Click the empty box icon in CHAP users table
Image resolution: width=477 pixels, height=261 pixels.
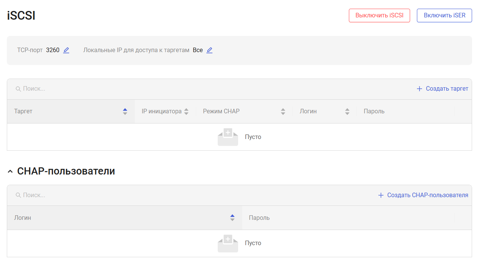(x=228, y=243)
